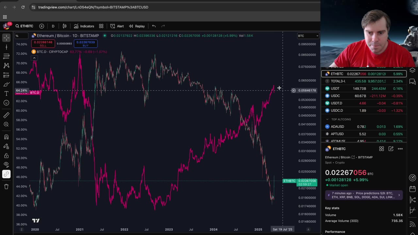
Task: Collapse the indicator legend chevron
Action: (34, 58)
